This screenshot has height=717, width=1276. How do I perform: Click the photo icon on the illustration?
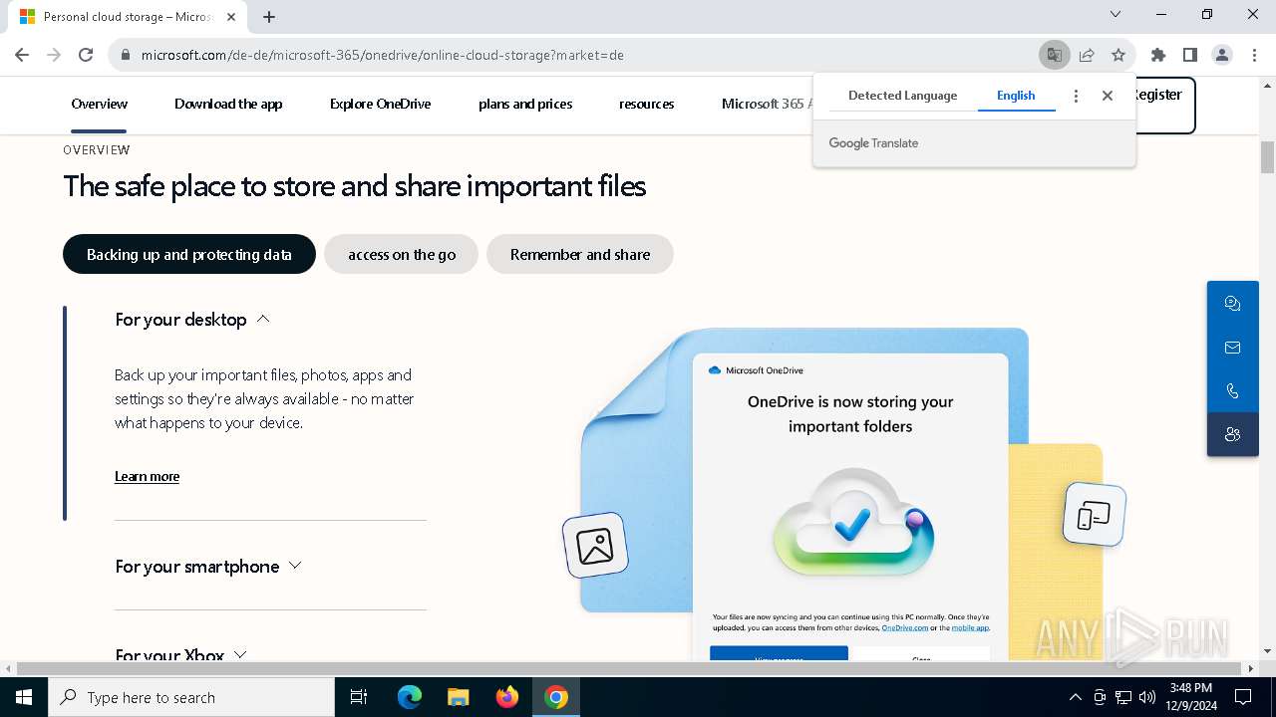[x=595, y=546]
